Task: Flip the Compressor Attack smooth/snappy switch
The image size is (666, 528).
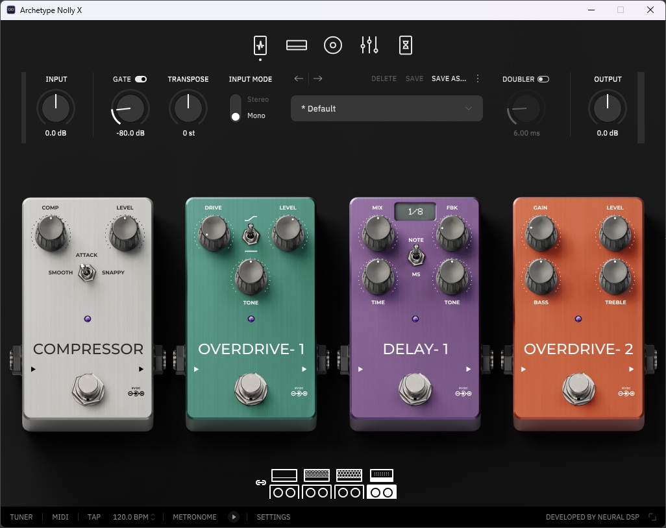Action: (x=86, y=272)
